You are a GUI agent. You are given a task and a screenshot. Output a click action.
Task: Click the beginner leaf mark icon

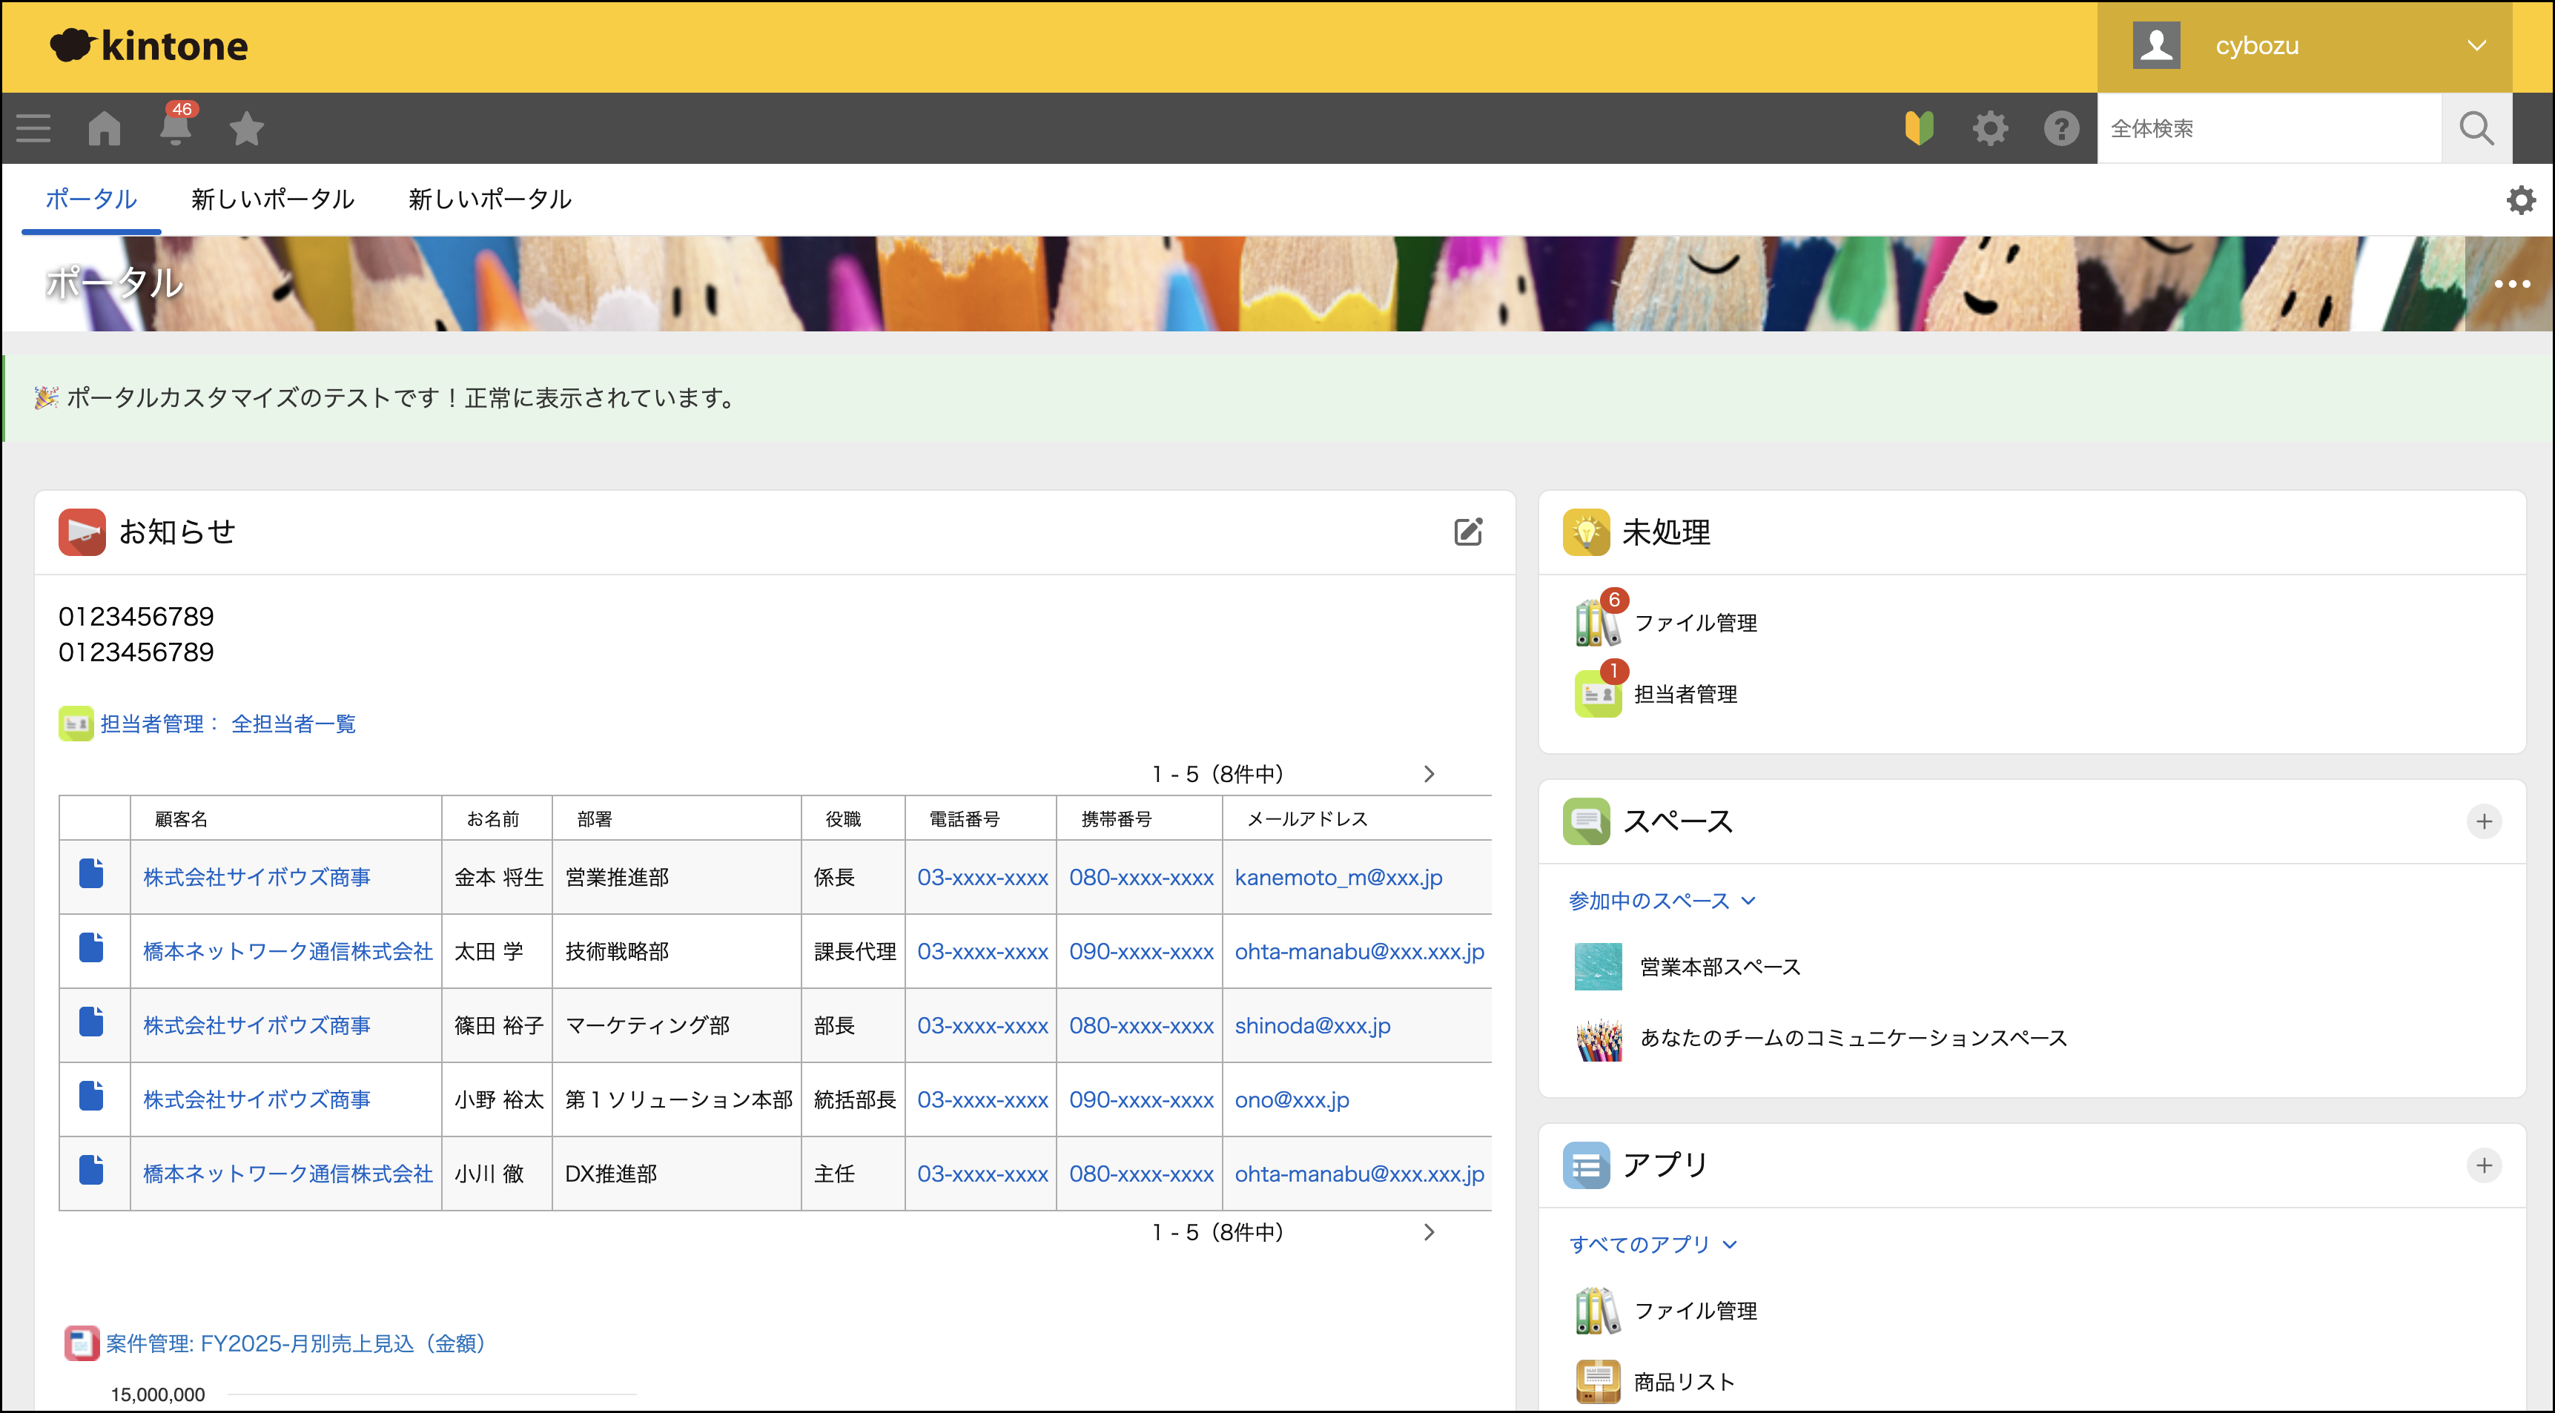pyautogui.click(x=1920, y=129)
